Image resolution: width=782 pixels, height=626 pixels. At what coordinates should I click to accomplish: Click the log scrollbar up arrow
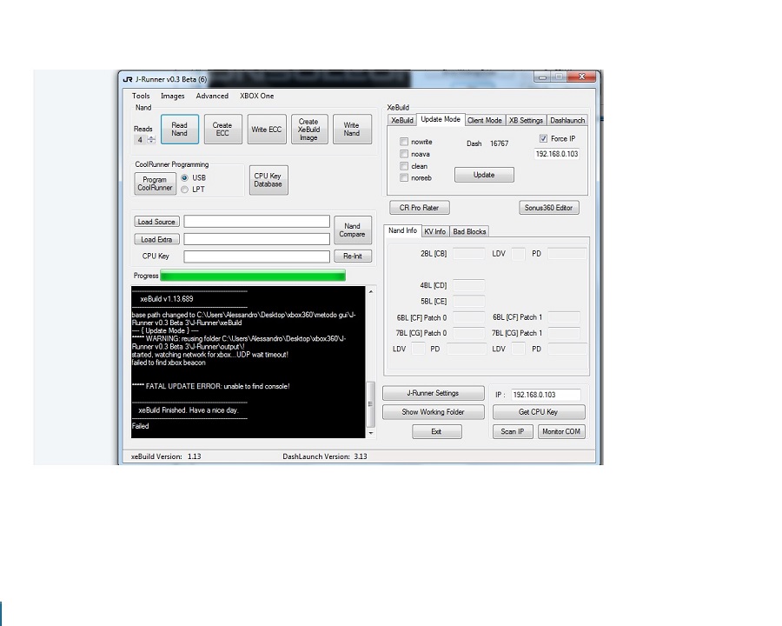click(x=370, y=291)
